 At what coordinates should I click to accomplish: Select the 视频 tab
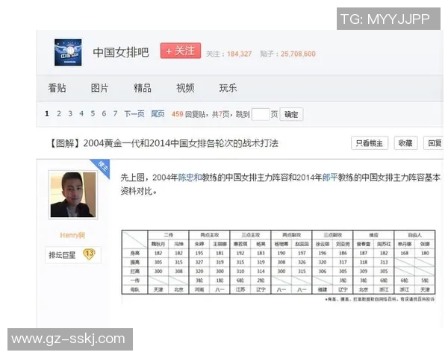click(185, 88)
